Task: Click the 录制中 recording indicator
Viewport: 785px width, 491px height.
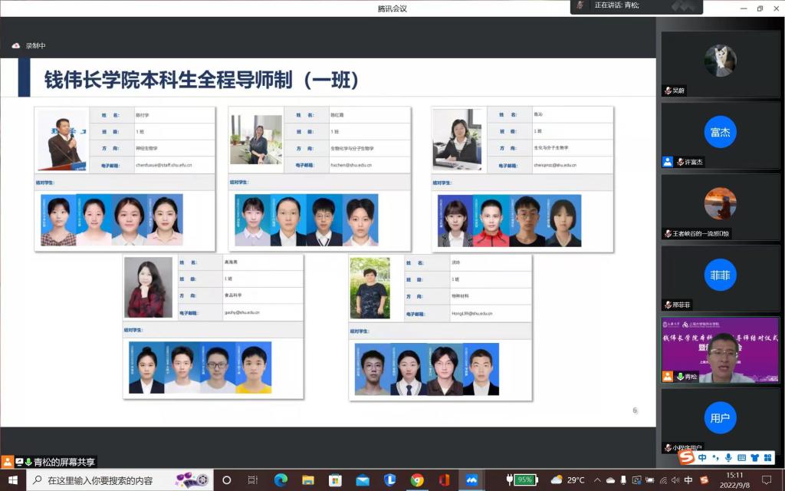Action: point(29,45)
